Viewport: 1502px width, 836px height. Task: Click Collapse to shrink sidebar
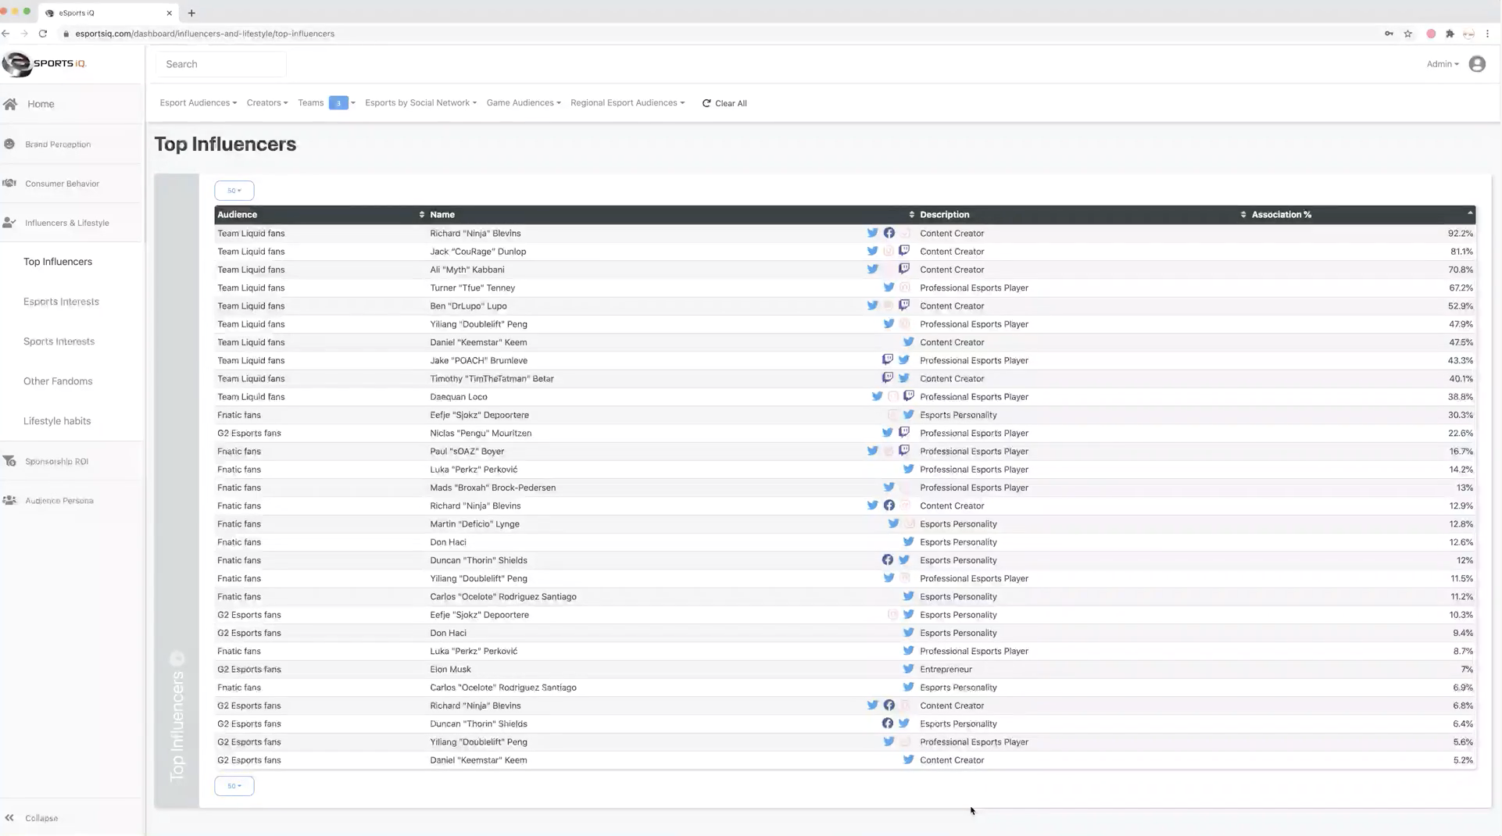point(41,818)
